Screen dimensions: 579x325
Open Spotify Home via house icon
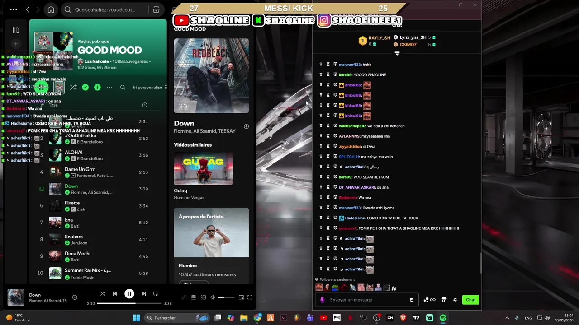click(51, 9)
